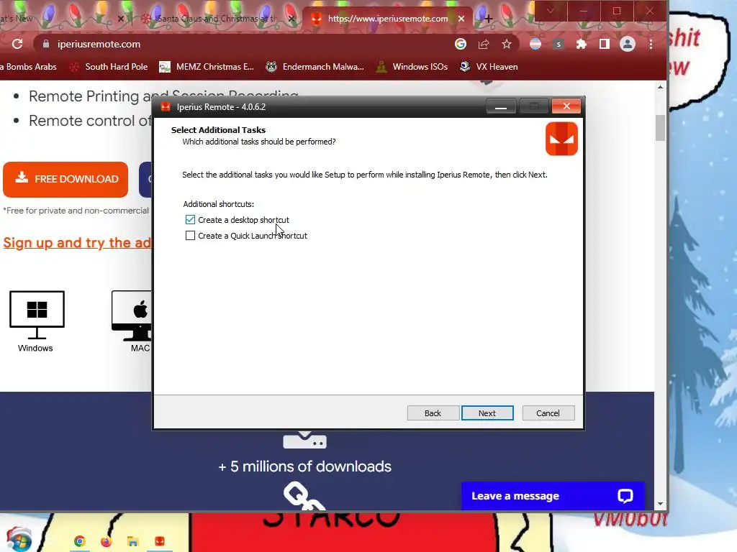Image resolution: width=737 pixels, height=552 pixels.
Task: Click the scroll up arrow of the page
Action: click(x=661, y=87)
